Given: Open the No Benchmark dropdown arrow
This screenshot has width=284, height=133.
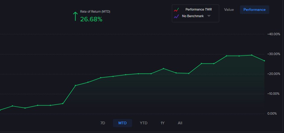Looking at the screenshot, I should click(x=209, y=16).
